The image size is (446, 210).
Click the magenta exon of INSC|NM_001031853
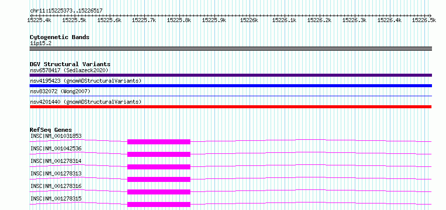pyautogui.click(x=159, y=142)
